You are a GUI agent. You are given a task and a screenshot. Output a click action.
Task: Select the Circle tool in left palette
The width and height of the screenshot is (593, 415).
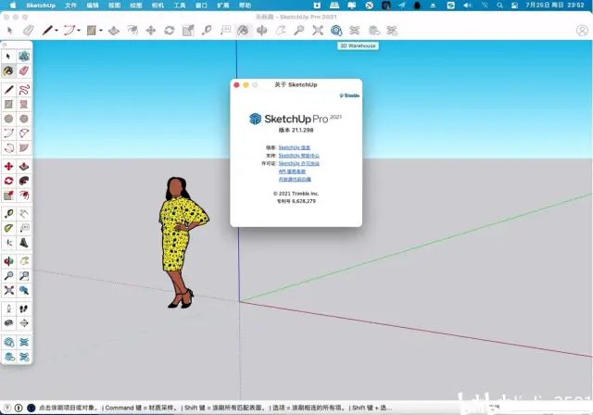click(x=8, y=119)
